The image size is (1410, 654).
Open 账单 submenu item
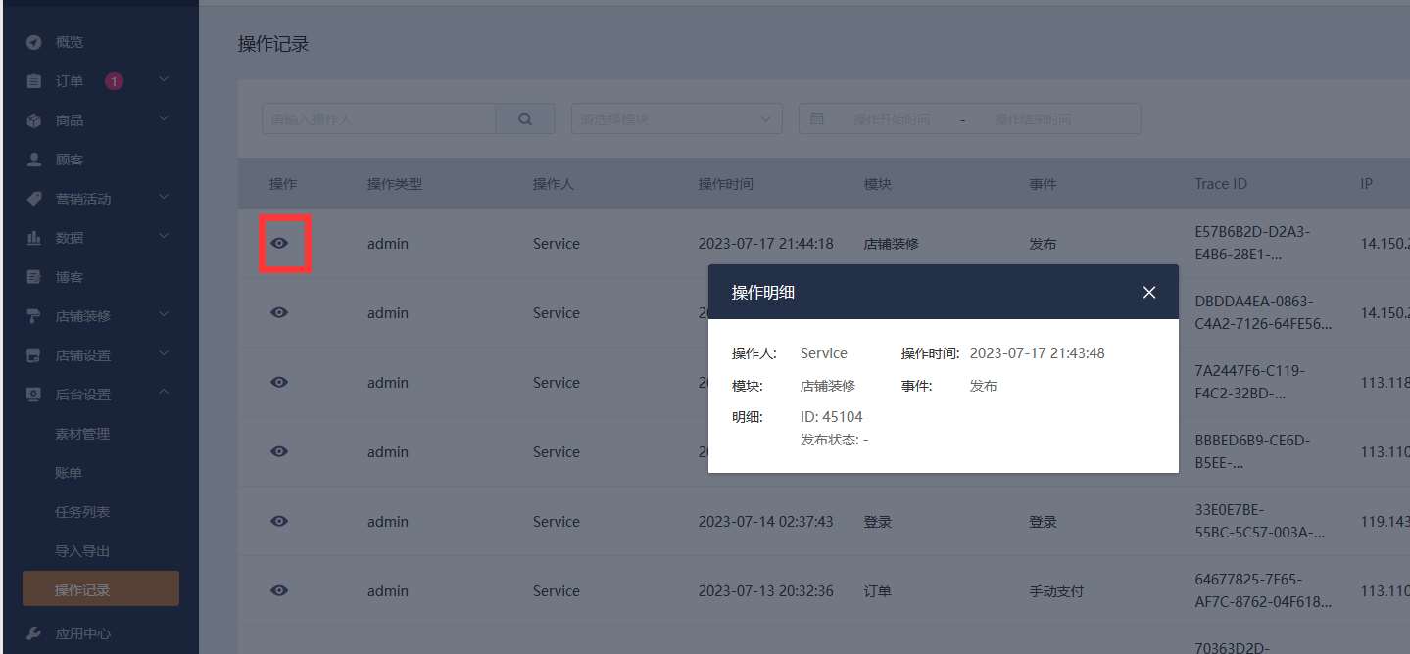69,473
